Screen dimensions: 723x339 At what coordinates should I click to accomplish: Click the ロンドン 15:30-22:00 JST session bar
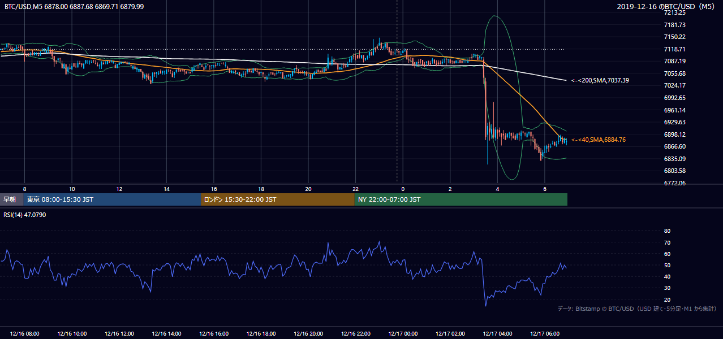(278, 199)
